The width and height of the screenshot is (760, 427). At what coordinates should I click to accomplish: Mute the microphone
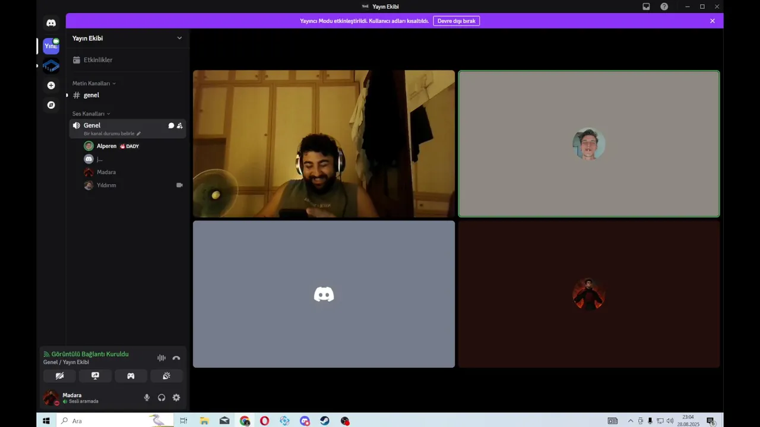point(147,397)
